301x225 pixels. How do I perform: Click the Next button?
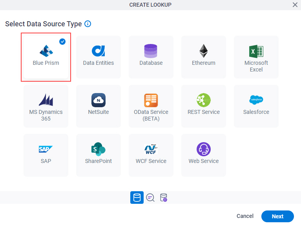tap(277, 216)
